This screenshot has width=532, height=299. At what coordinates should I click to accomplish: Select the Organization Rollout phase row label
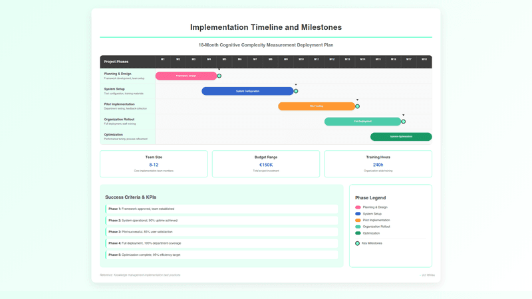[x=128, y=122]
